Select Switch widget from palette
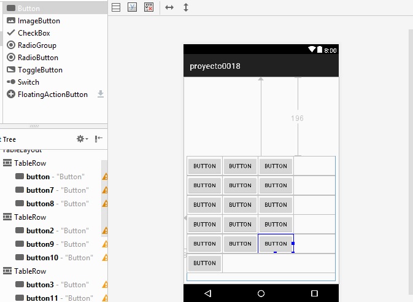 pyautogui.click(x=28, y=82)
